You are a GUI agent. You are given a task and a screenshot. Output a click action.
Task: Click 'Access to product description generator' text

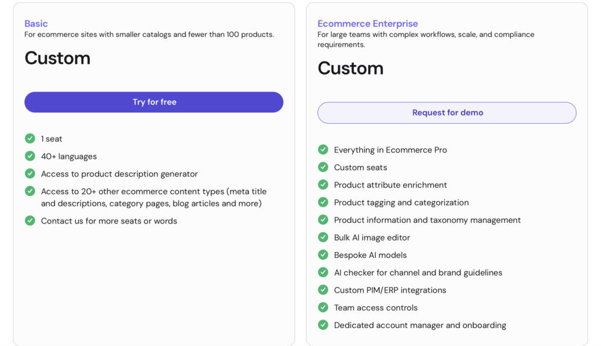[119, 174]
